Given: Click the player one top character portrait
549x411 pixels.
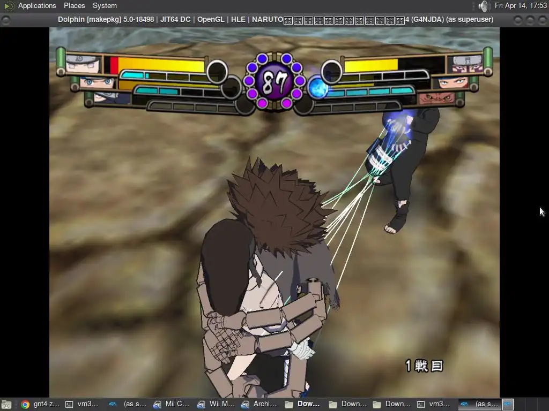Looking at the screenshot, I should [x=83, y=64].
